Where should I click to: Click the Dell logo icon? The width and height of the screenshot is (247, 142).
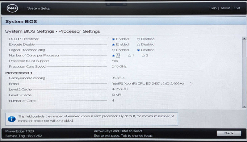[12, 8]
